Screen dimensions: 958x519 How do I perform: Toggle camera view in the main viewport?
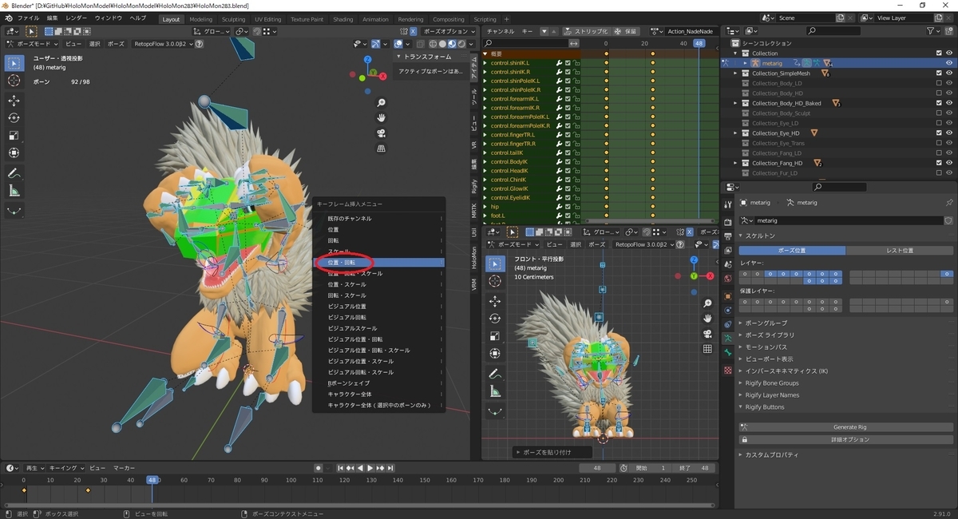tap(382, 133)
